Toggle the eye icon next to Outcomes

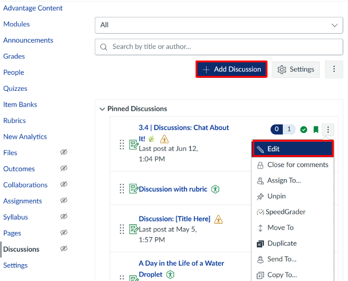[x=64, y=169]
